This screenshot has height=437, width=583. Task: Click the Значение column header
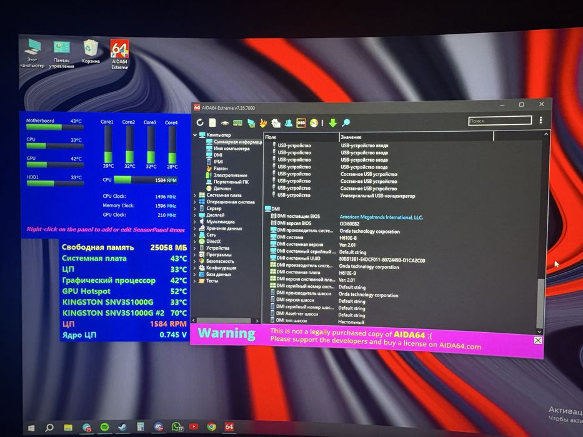416,137
